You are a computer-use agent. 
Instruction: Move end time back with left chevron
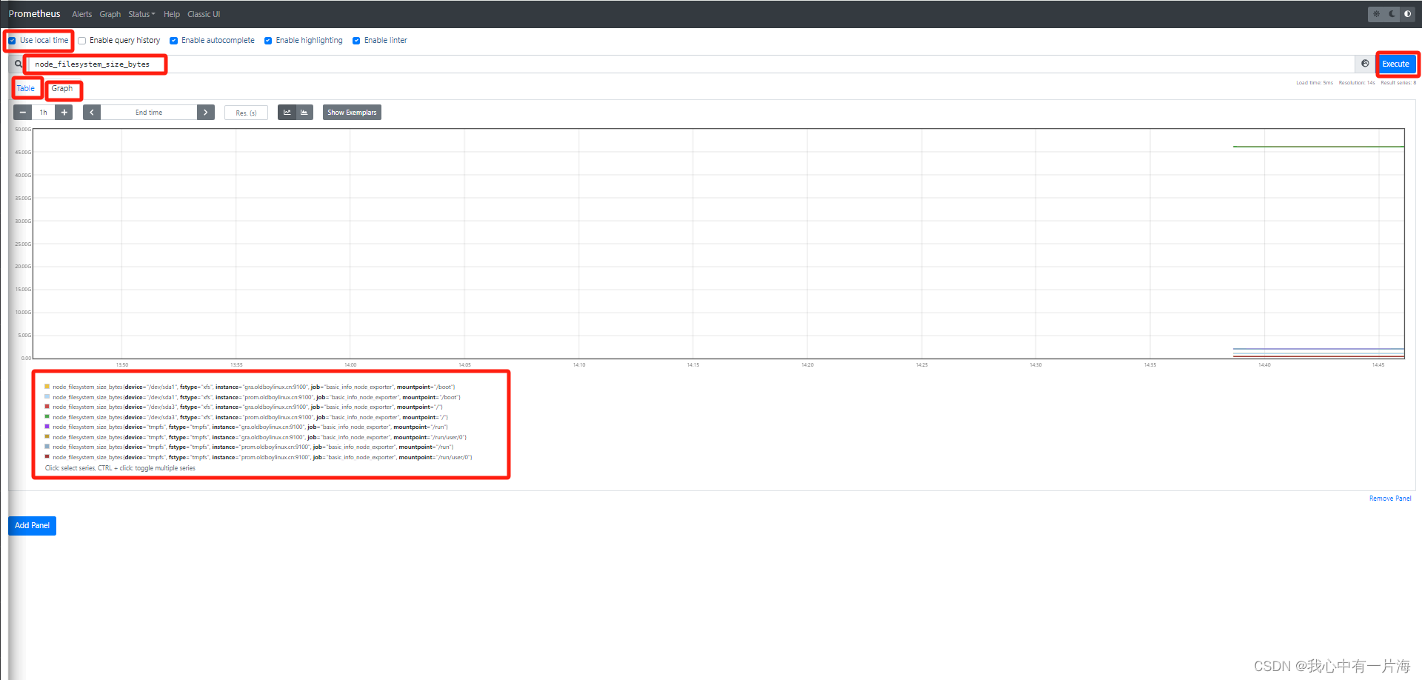(92, 113)
